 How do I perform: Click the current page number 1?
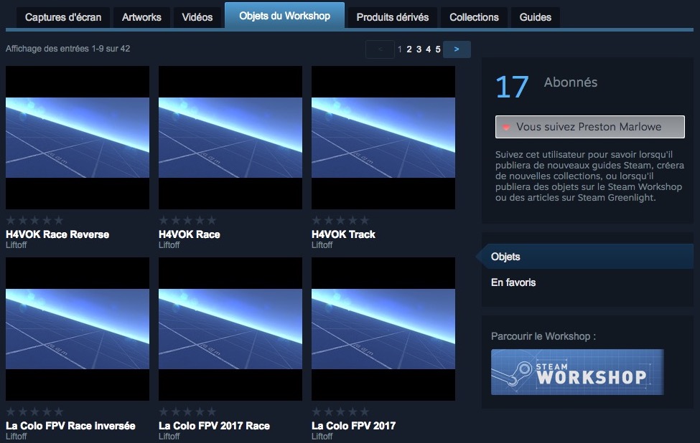click(x=400, y=49)
